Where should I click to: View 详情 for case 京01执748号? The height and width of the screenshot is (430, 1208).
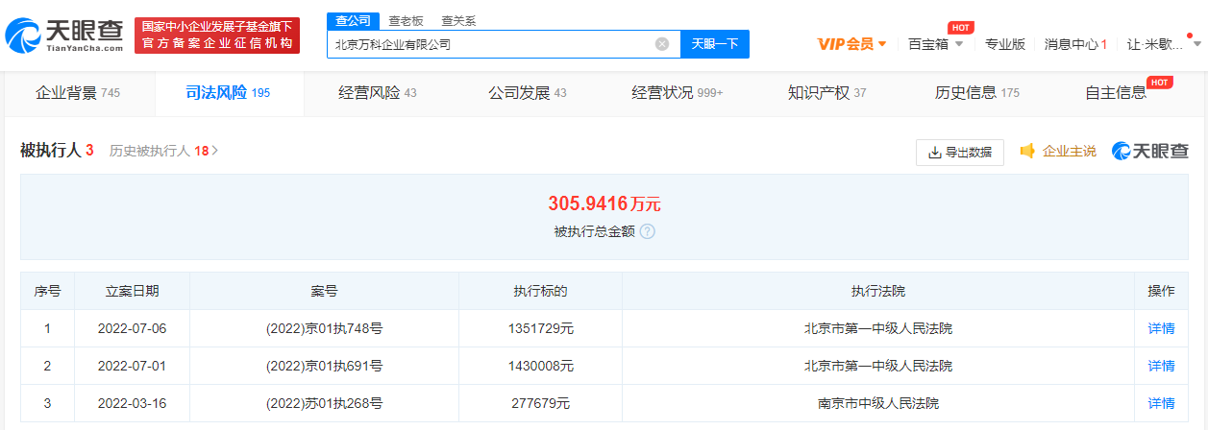pyautogui.click(x=1161, y=328)
